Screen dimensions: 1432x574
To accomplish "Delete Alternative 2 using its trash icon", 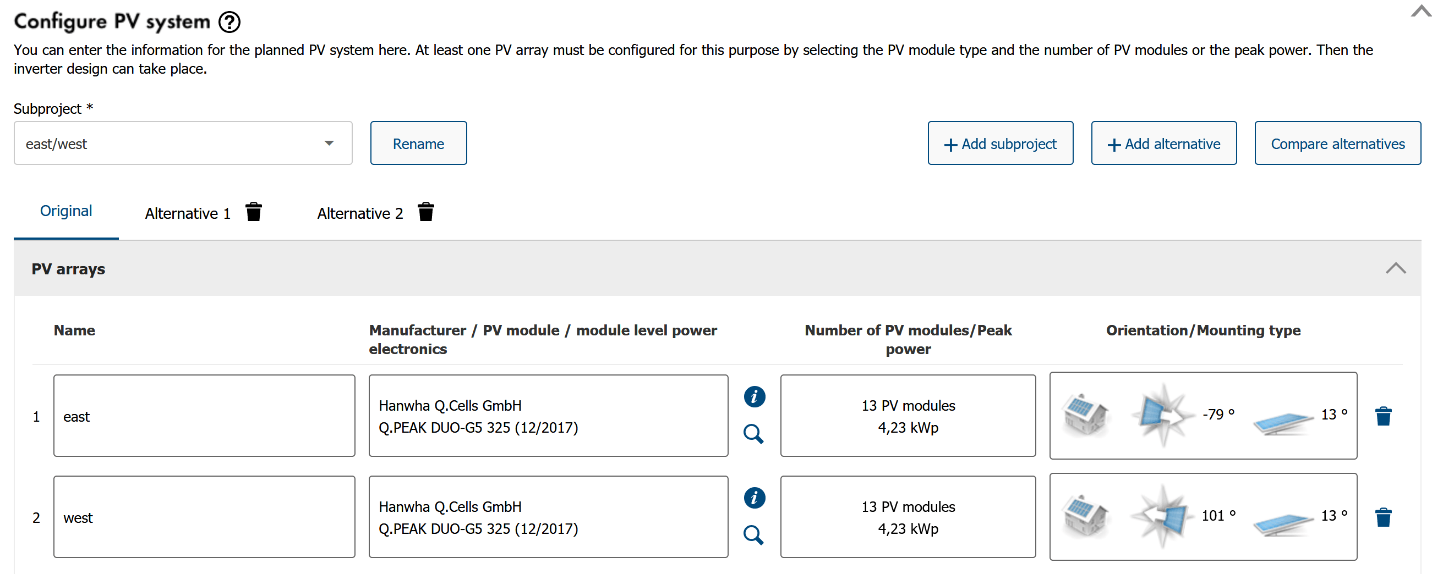I will pyautogui.click(x=426, y=212).
